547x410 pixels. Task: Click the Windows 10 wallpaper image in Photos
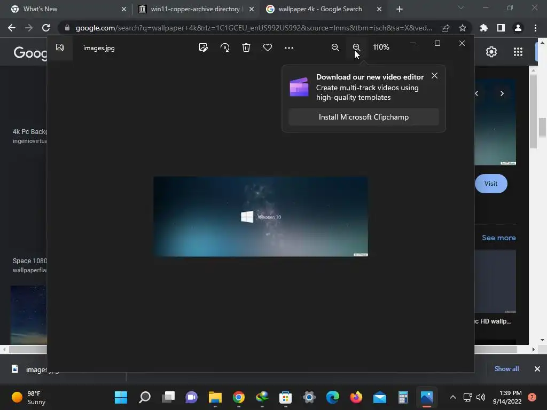pos(261,217)
